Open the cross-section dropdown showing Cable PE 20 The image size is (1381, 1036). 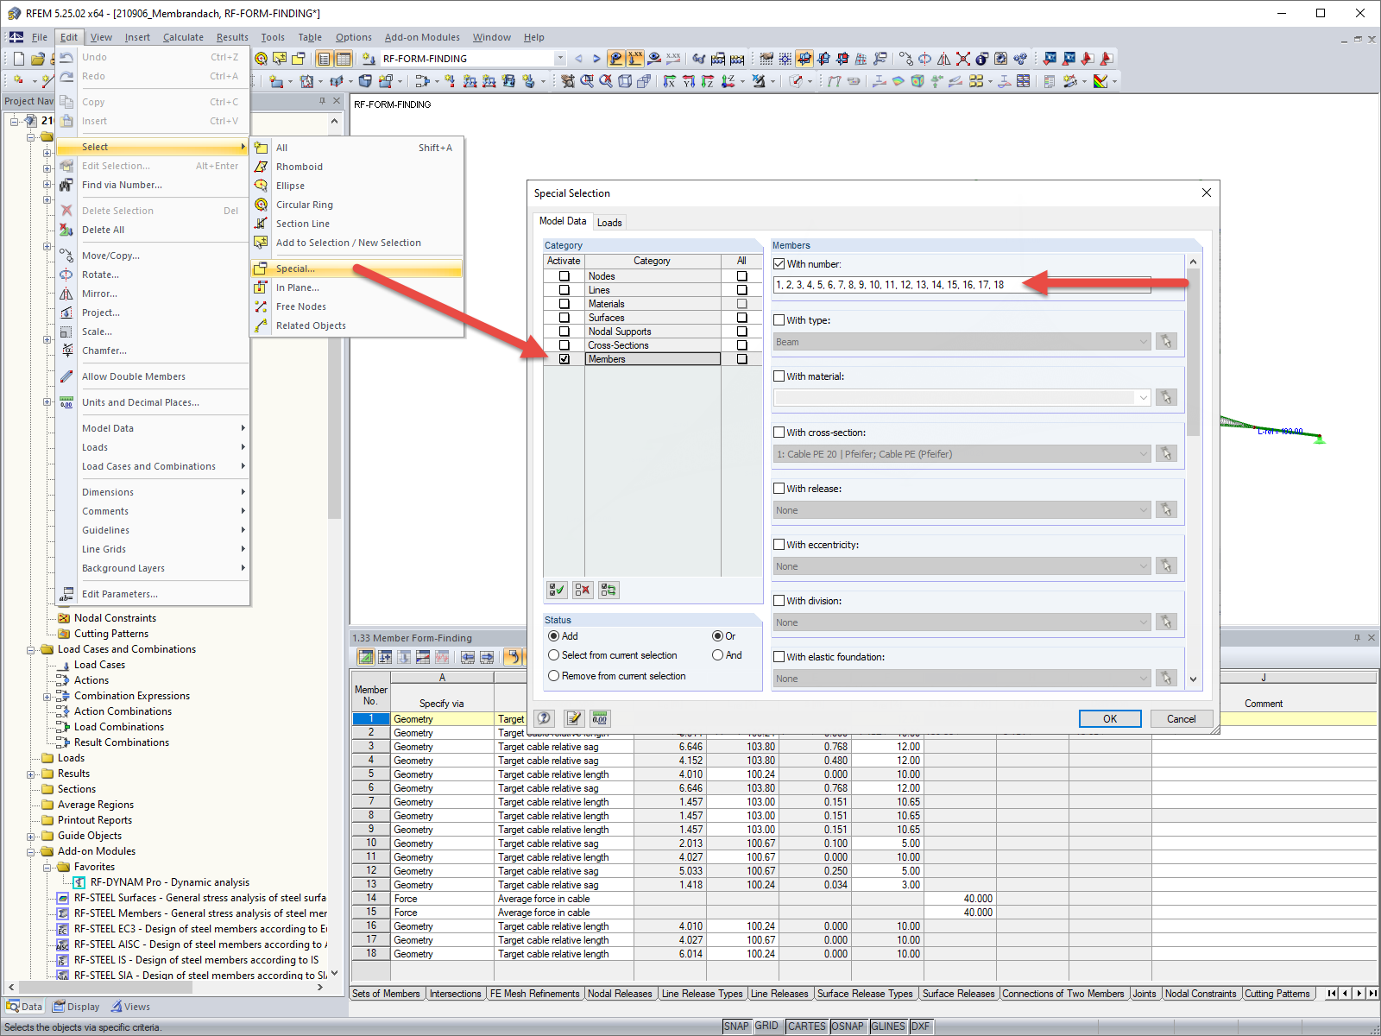pyautogui.click(x=1144, y=453)
